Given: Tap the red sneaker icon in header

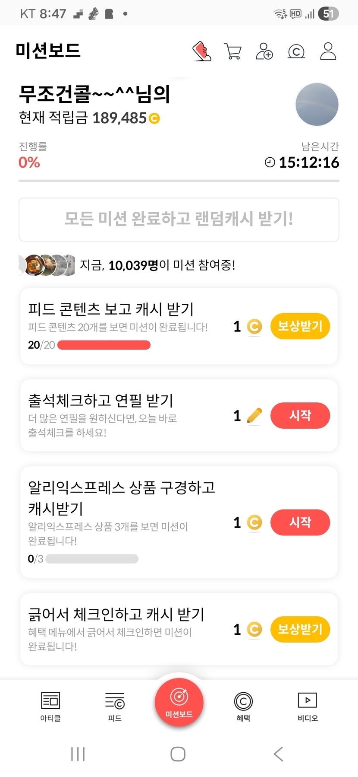Looking at the screenshot, I should (x=201, y=51).
